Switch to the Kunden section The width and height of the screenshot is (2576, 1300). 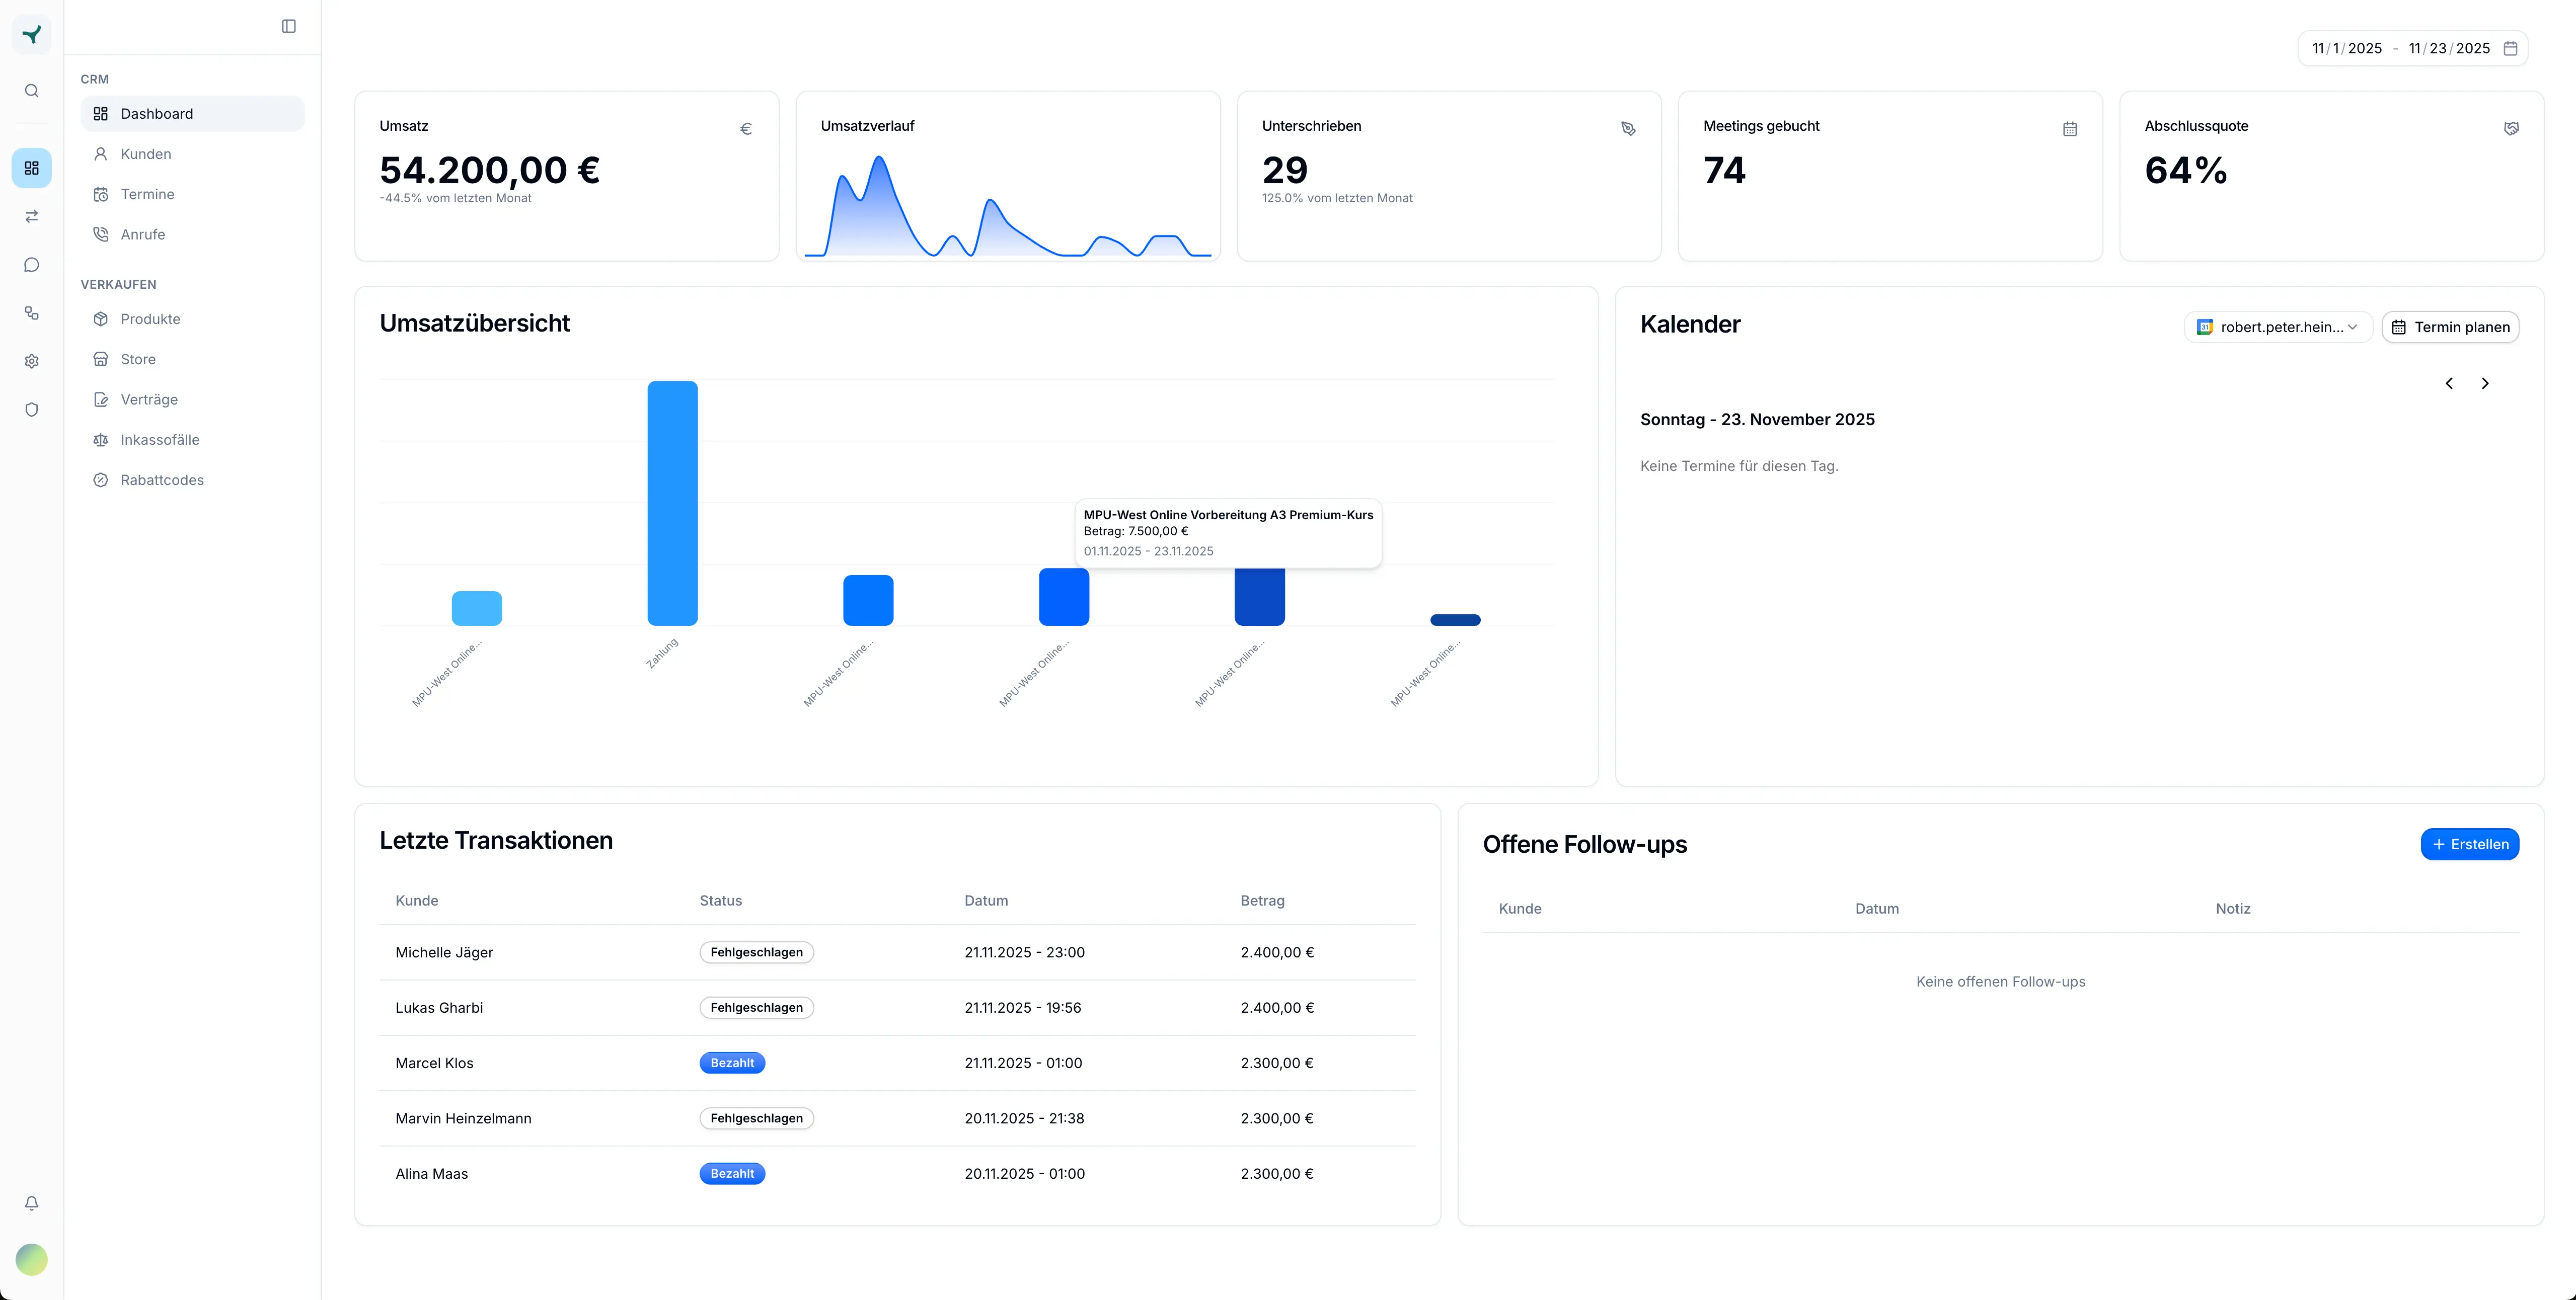[x=146, y=154]
